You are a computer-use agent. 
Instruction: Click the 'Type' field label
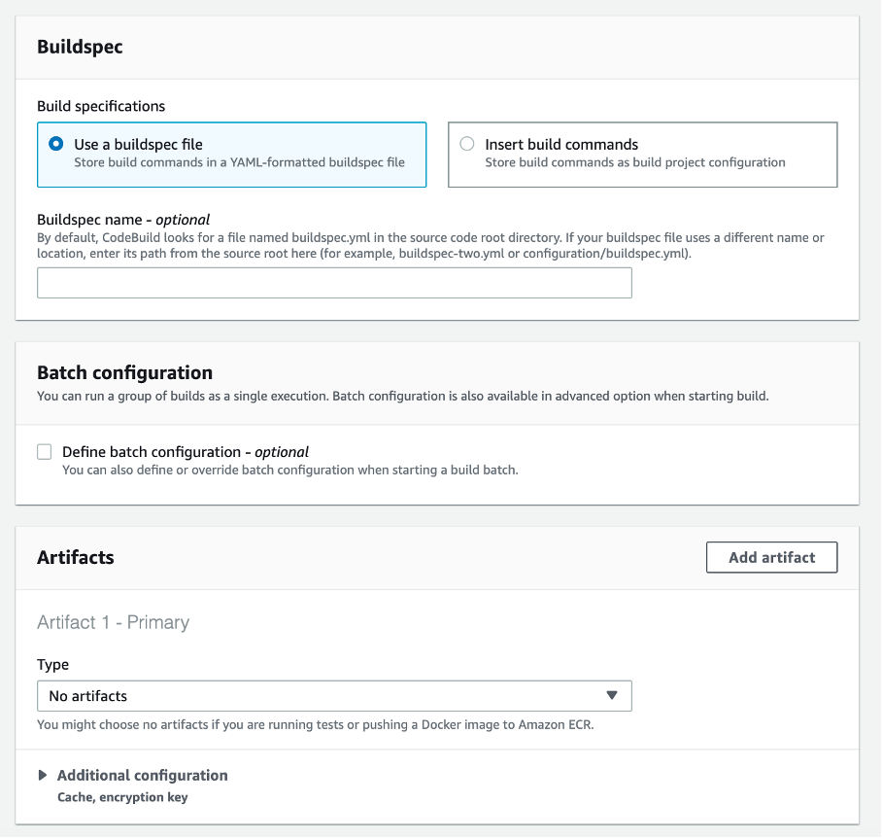point(53,665)
